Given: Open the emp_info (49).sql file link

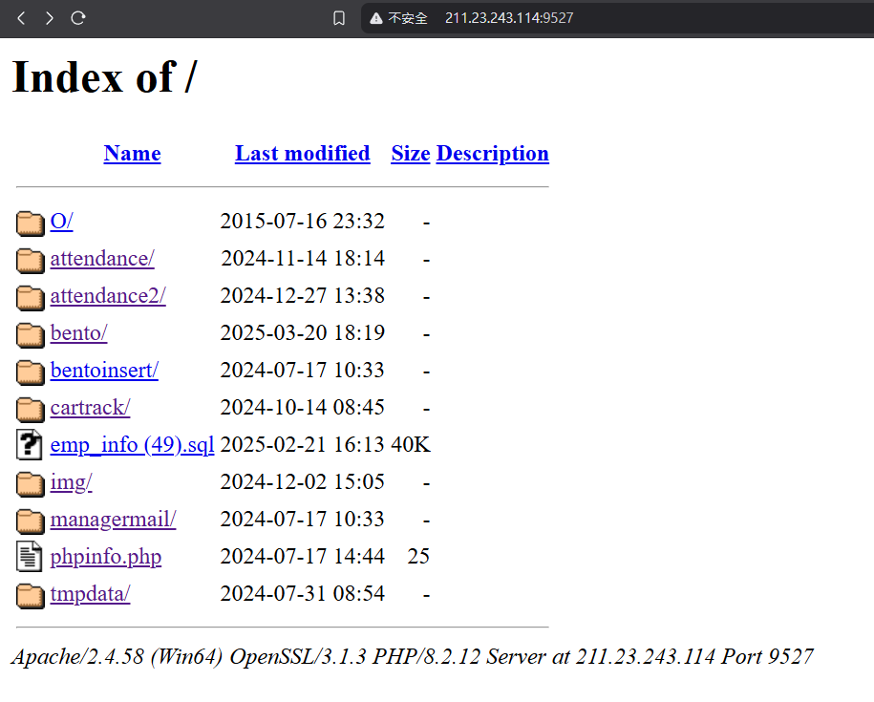Looking at the screenshot, I should tap(132, 445).
